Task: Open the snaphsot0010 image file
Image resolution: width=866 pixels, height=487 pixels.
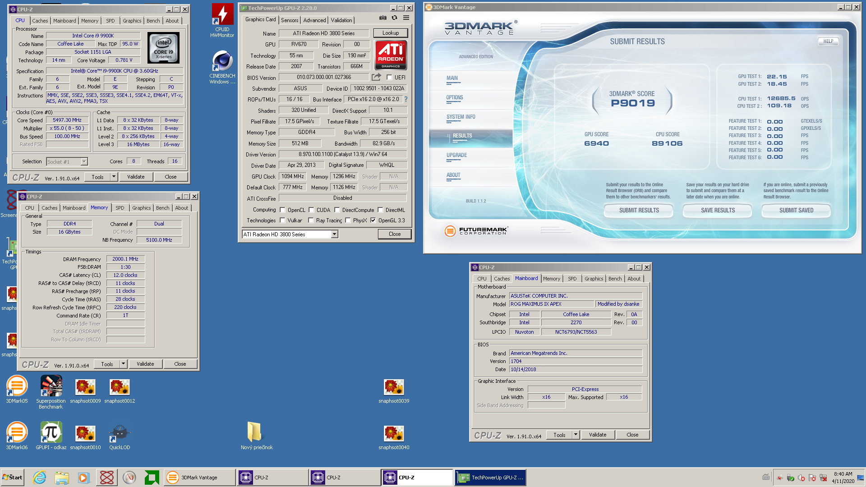Action: click(85, 437)
